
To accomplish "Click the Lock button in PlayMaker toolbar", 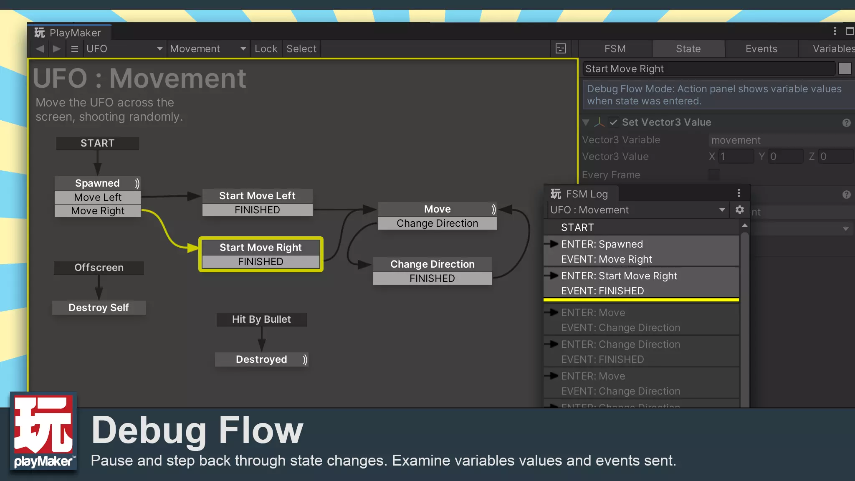I will [x=266, y=48].
